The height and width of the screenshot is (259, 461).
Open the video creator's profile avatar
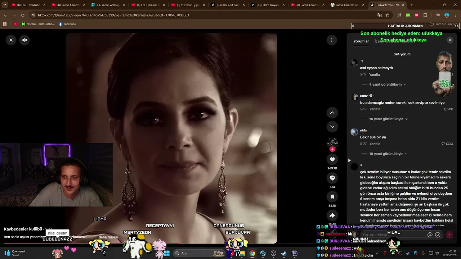[x=332, y=143]
